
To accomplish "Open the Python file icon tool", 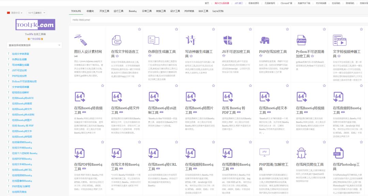I will click(x=301, y=40).
